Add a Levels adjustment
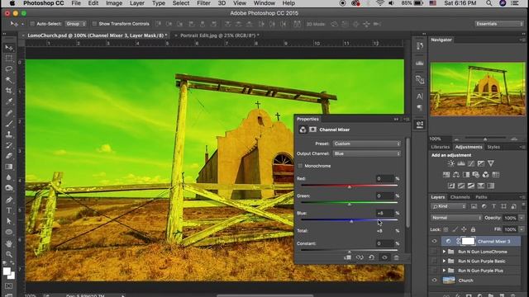 pos(461,163)
